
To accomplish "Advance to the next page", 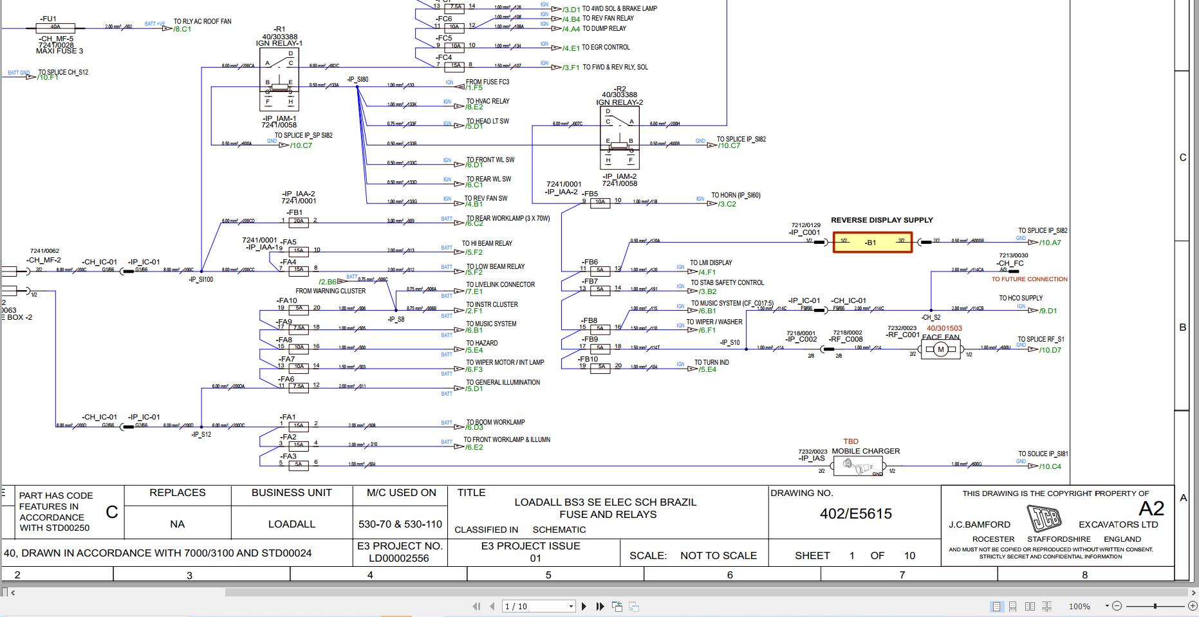I will point(584,606).
